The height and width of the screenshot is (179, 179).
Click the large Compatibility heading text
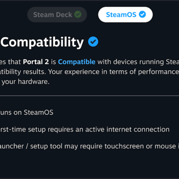pyautogui.click(x=42, y=42)
